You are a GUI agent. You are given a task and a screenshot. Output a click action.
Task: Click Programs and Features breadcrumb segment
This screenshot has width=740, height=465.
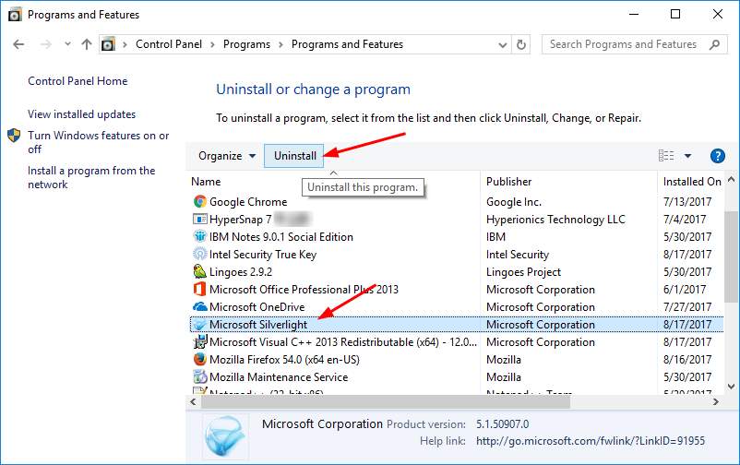[x=347, y=44]
